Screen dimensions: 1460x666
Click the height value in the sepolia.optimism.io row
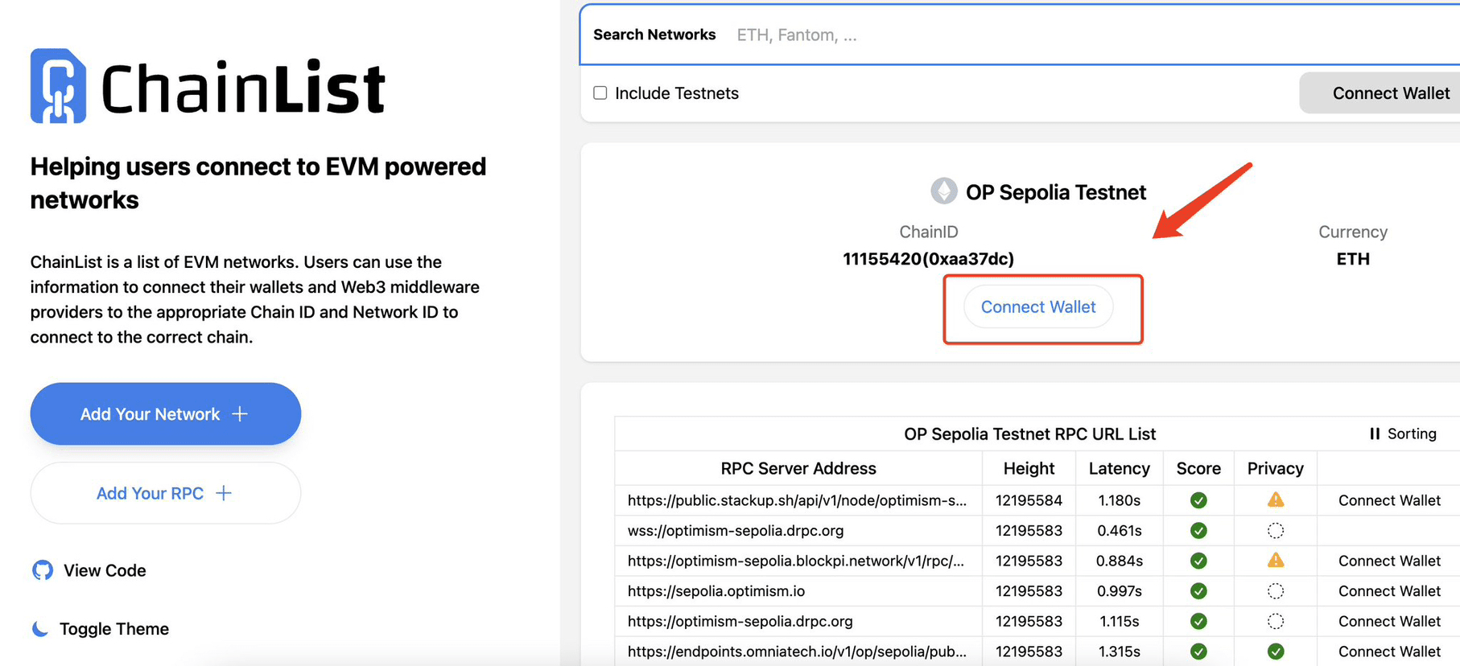pos(1029,591)
